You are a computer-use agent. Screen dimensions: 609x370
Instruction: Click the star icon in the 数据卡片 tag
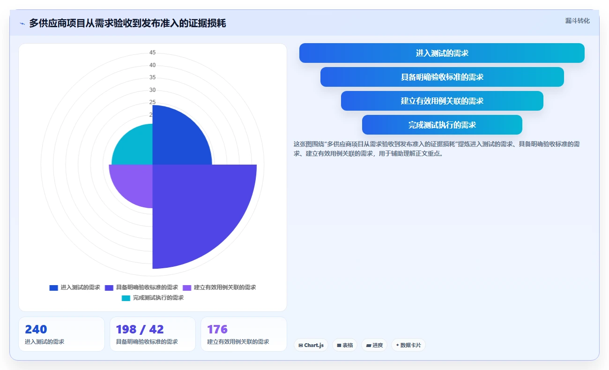[397, 345]
